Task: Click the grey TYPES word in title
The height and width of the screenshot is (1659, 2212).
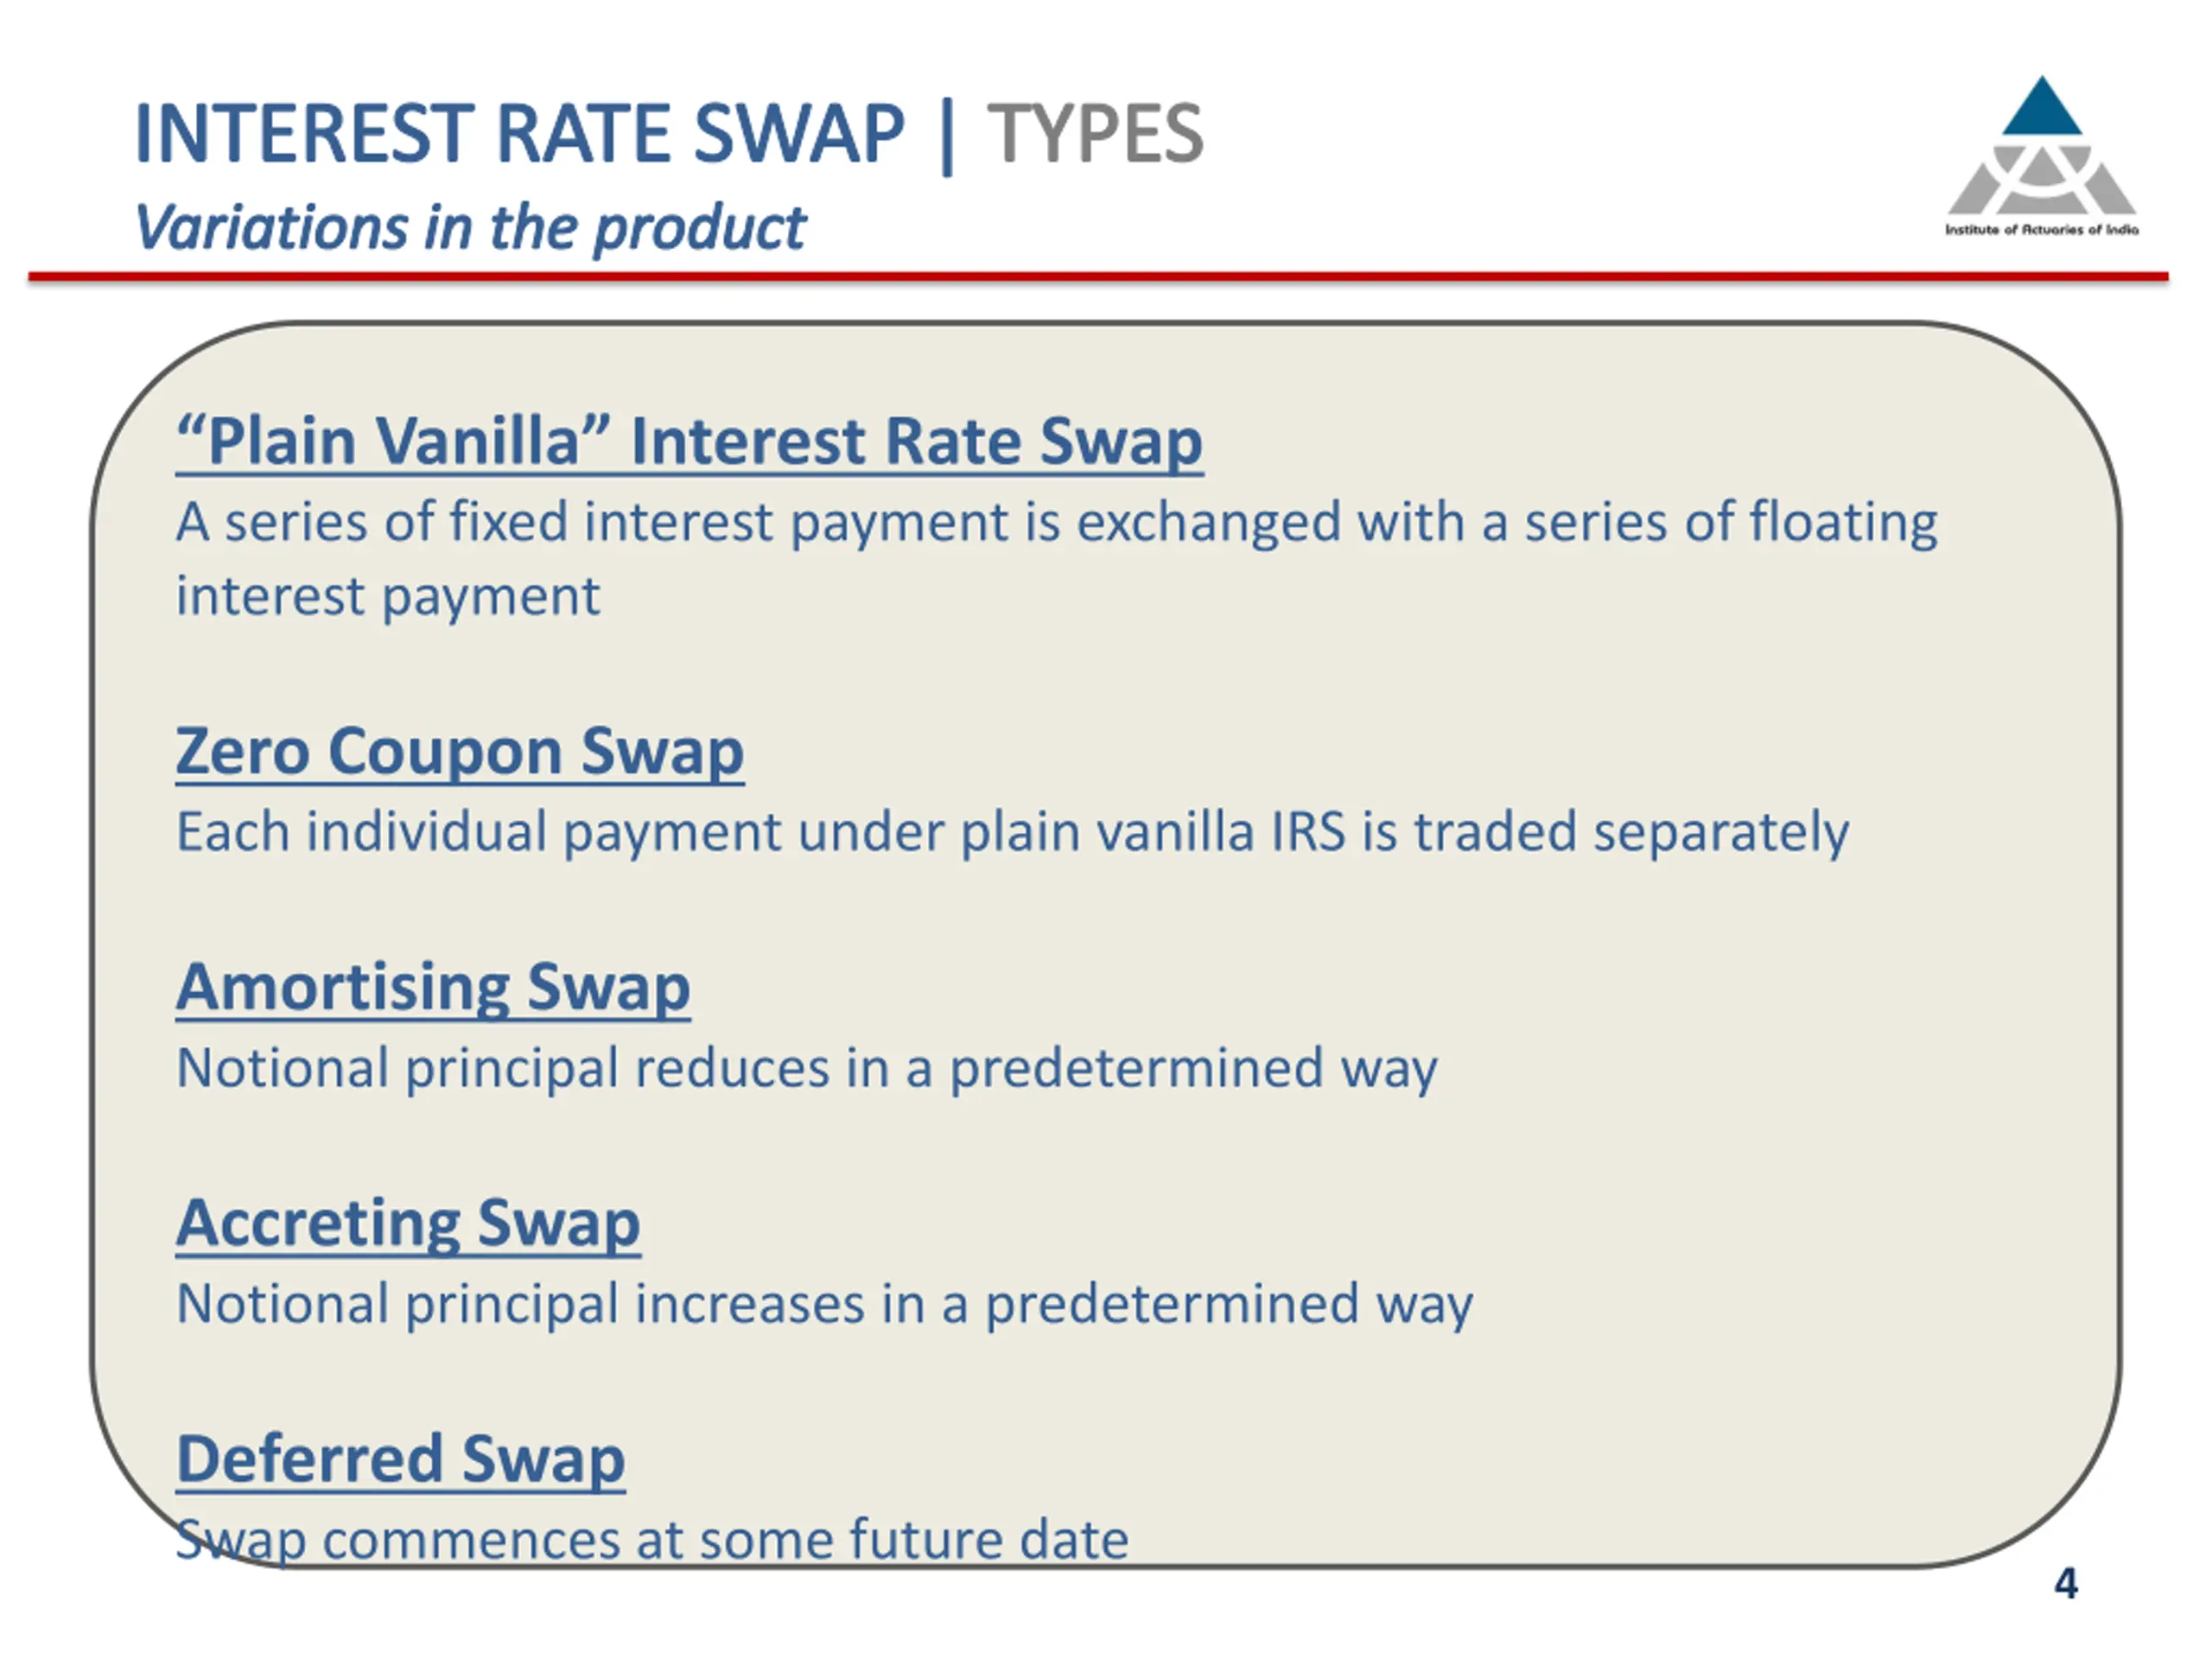Action: [1095, 133]
